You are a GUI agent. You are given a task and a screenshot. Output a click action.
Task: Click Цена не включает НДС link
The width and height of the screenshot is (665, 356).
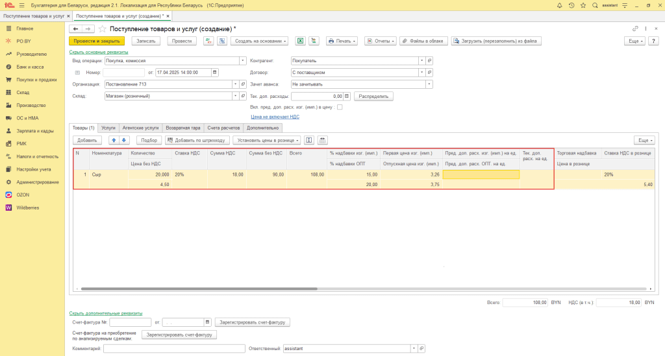click(275, 117)
